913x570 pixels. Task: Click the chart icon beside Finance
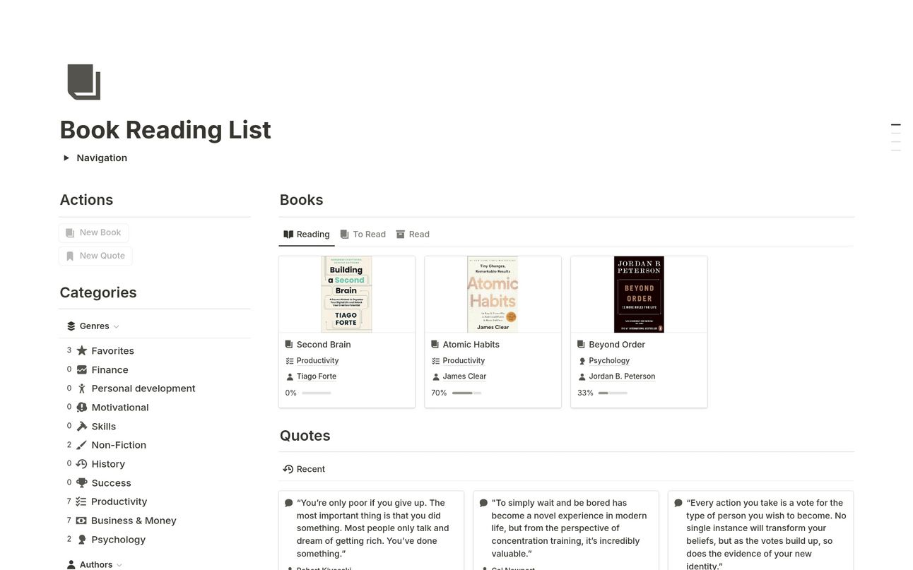(x=82, y=369)
